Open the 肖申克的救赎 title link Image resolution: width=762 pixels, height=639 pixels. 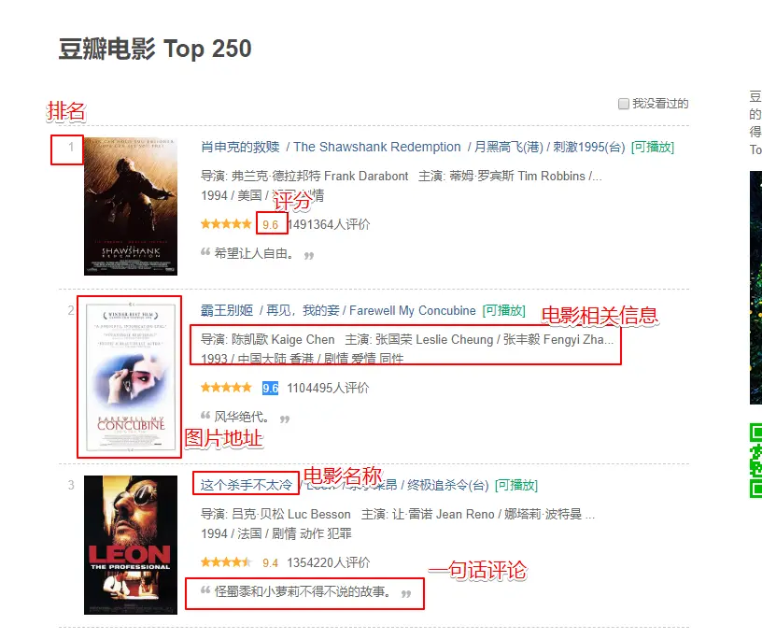(x=240, y=147)
